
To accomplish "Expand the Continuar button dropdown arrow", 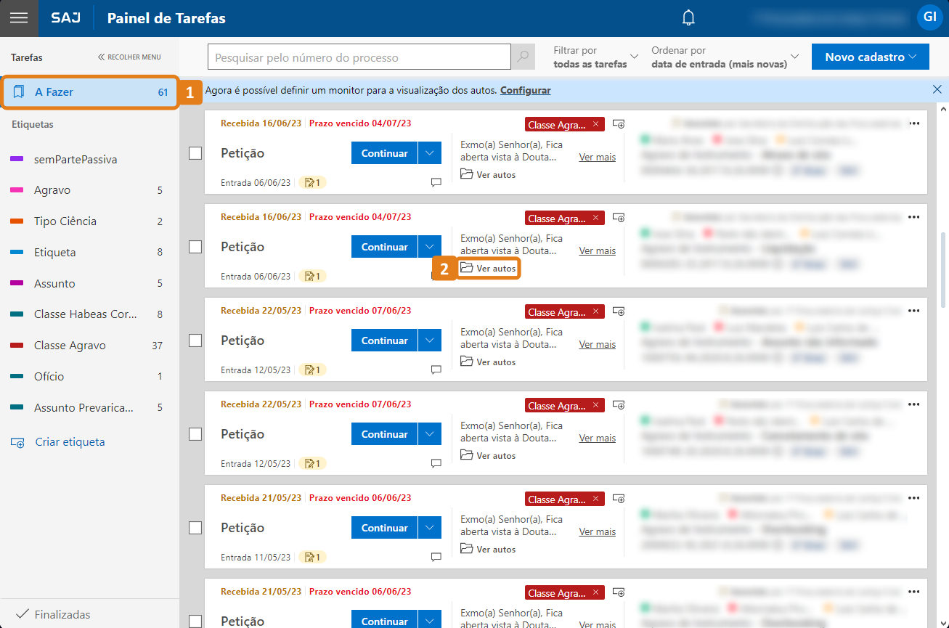I will (431, 152).
